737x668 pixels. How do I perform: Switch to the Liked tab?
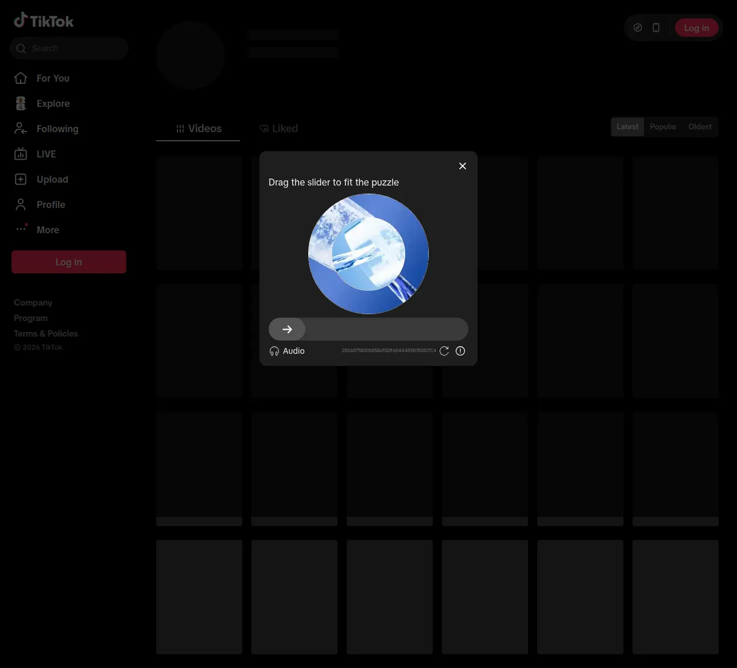[278, 129]
